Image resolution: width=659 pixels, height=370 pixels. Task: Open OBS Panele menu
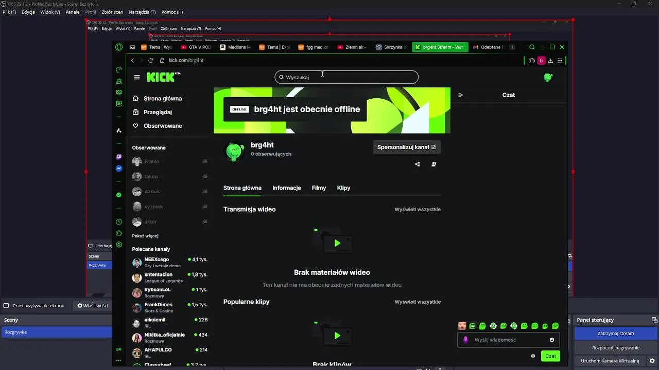pyautogui.click(x=73, y=12)
